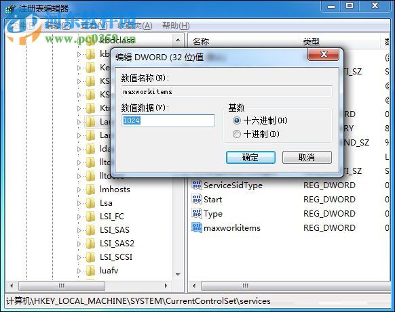Expand the Lsa tree node

(x=79, y=203)
